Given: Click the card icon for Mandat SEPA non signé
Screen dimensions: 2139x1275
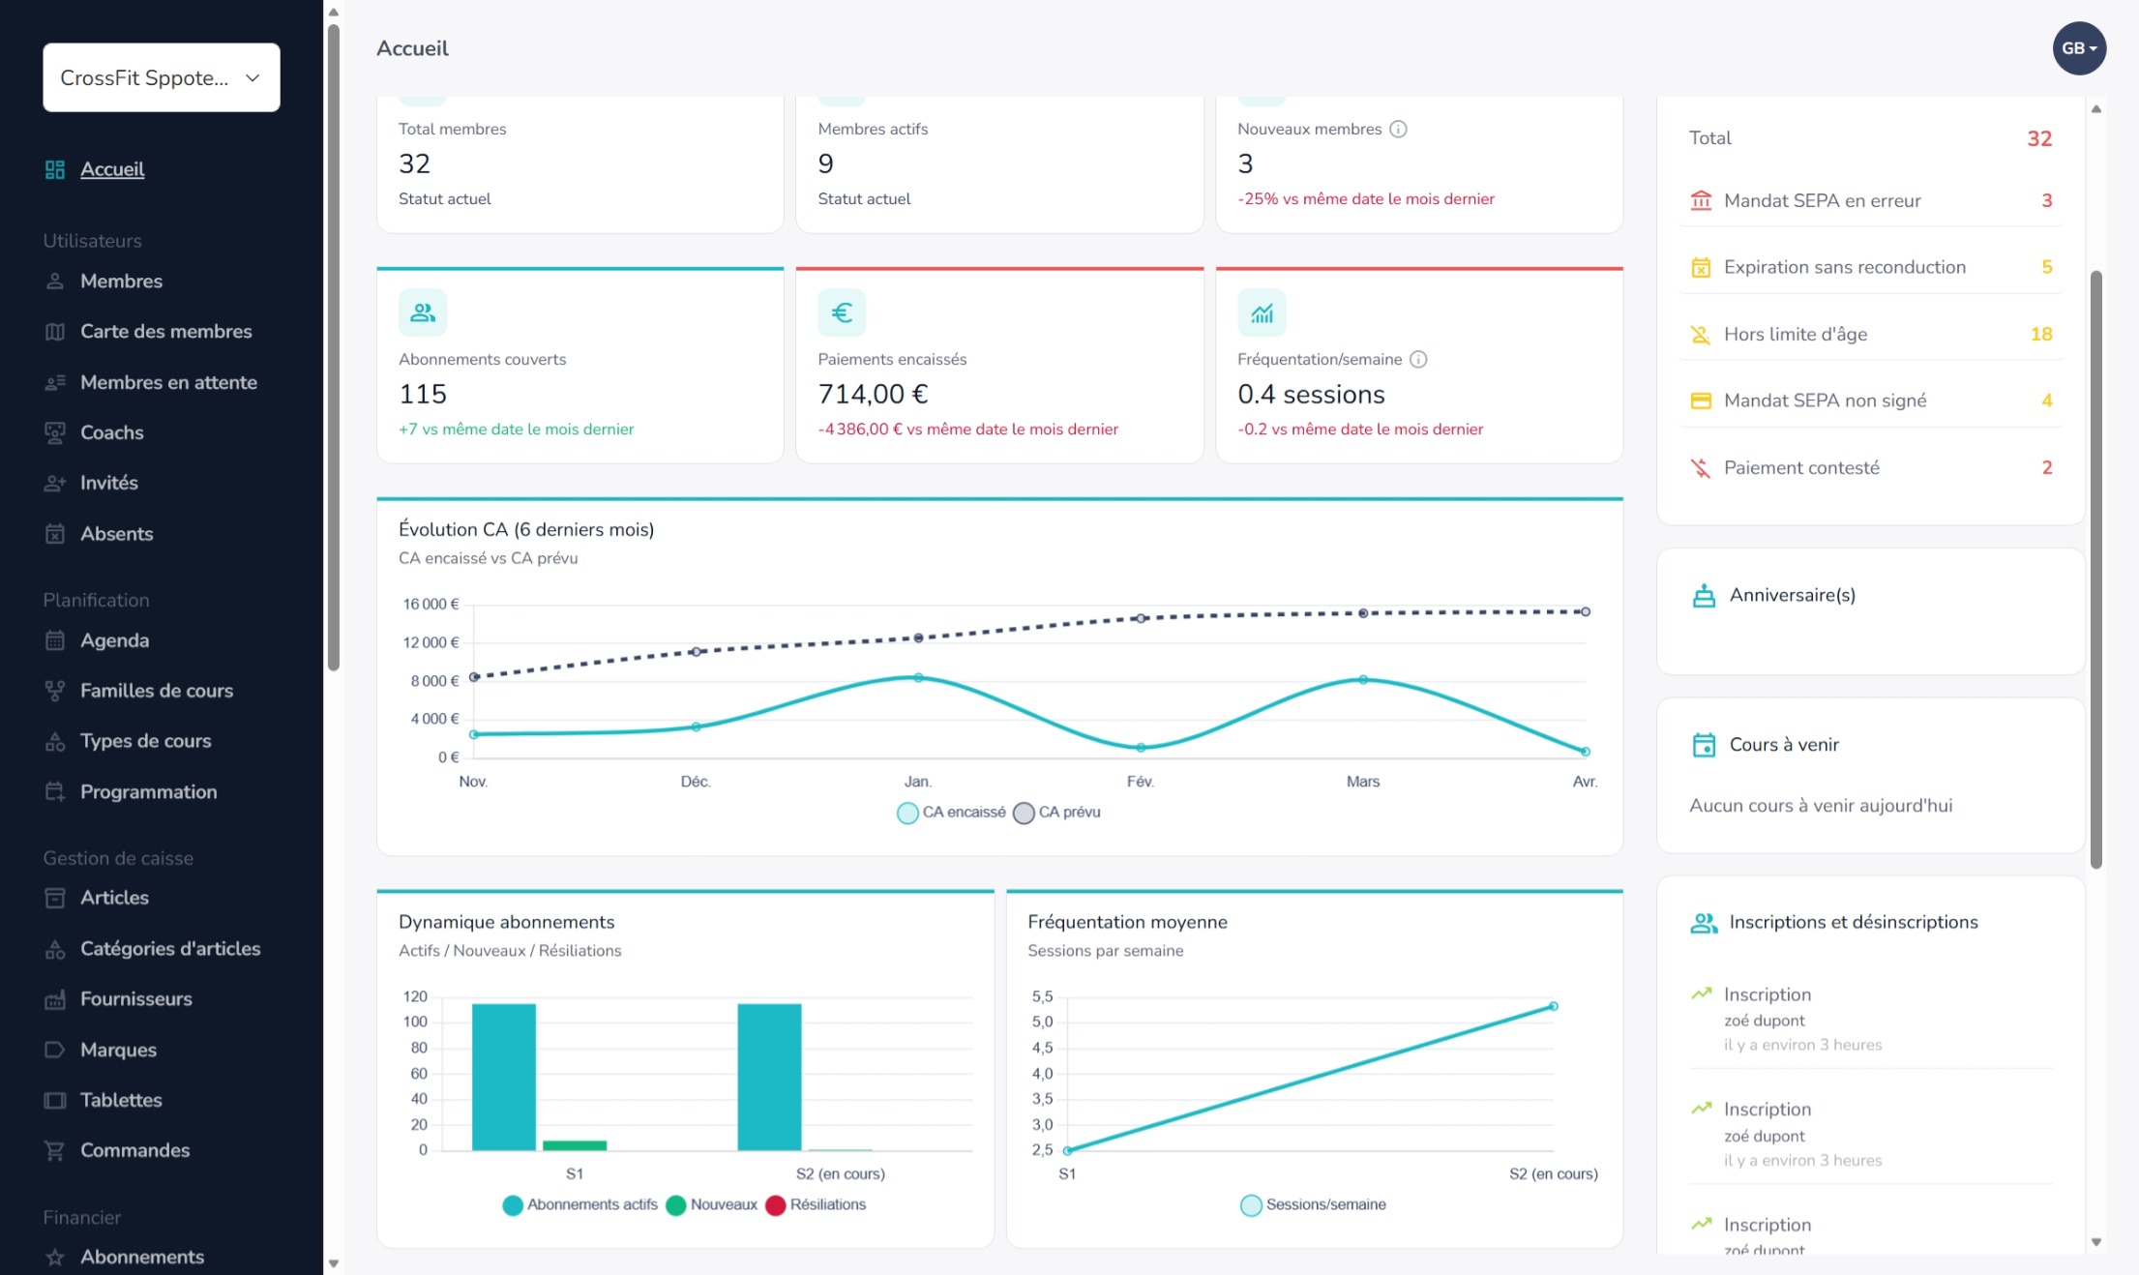Looking at the screenshot, I should [x=1701, y=400].
